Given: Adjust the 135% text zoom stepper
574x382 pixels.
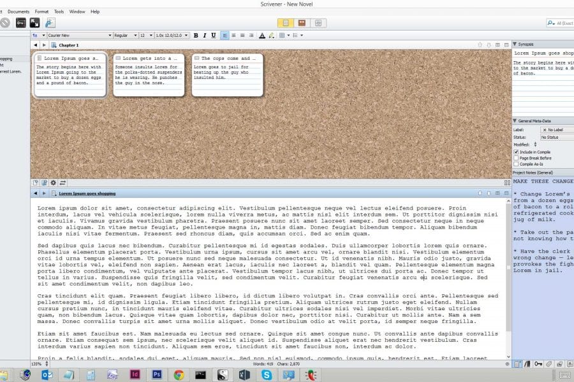Looking at the screenshot, I should point(47,364).
